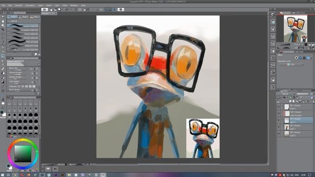
Task: Open the Filter menu
Action: (x=65, y=5)
